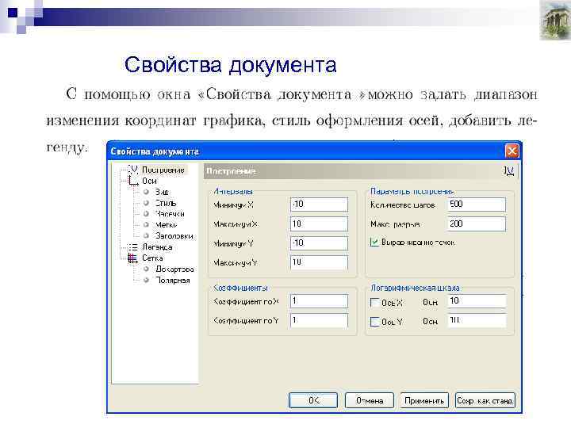The image size is (571, 428).
Task: Open the Сетка tree node
Action: click(152, 258)
